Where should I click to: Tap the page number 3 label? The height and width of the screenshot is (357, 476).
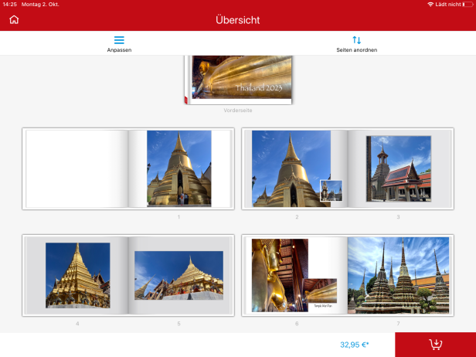pos(398,216)
